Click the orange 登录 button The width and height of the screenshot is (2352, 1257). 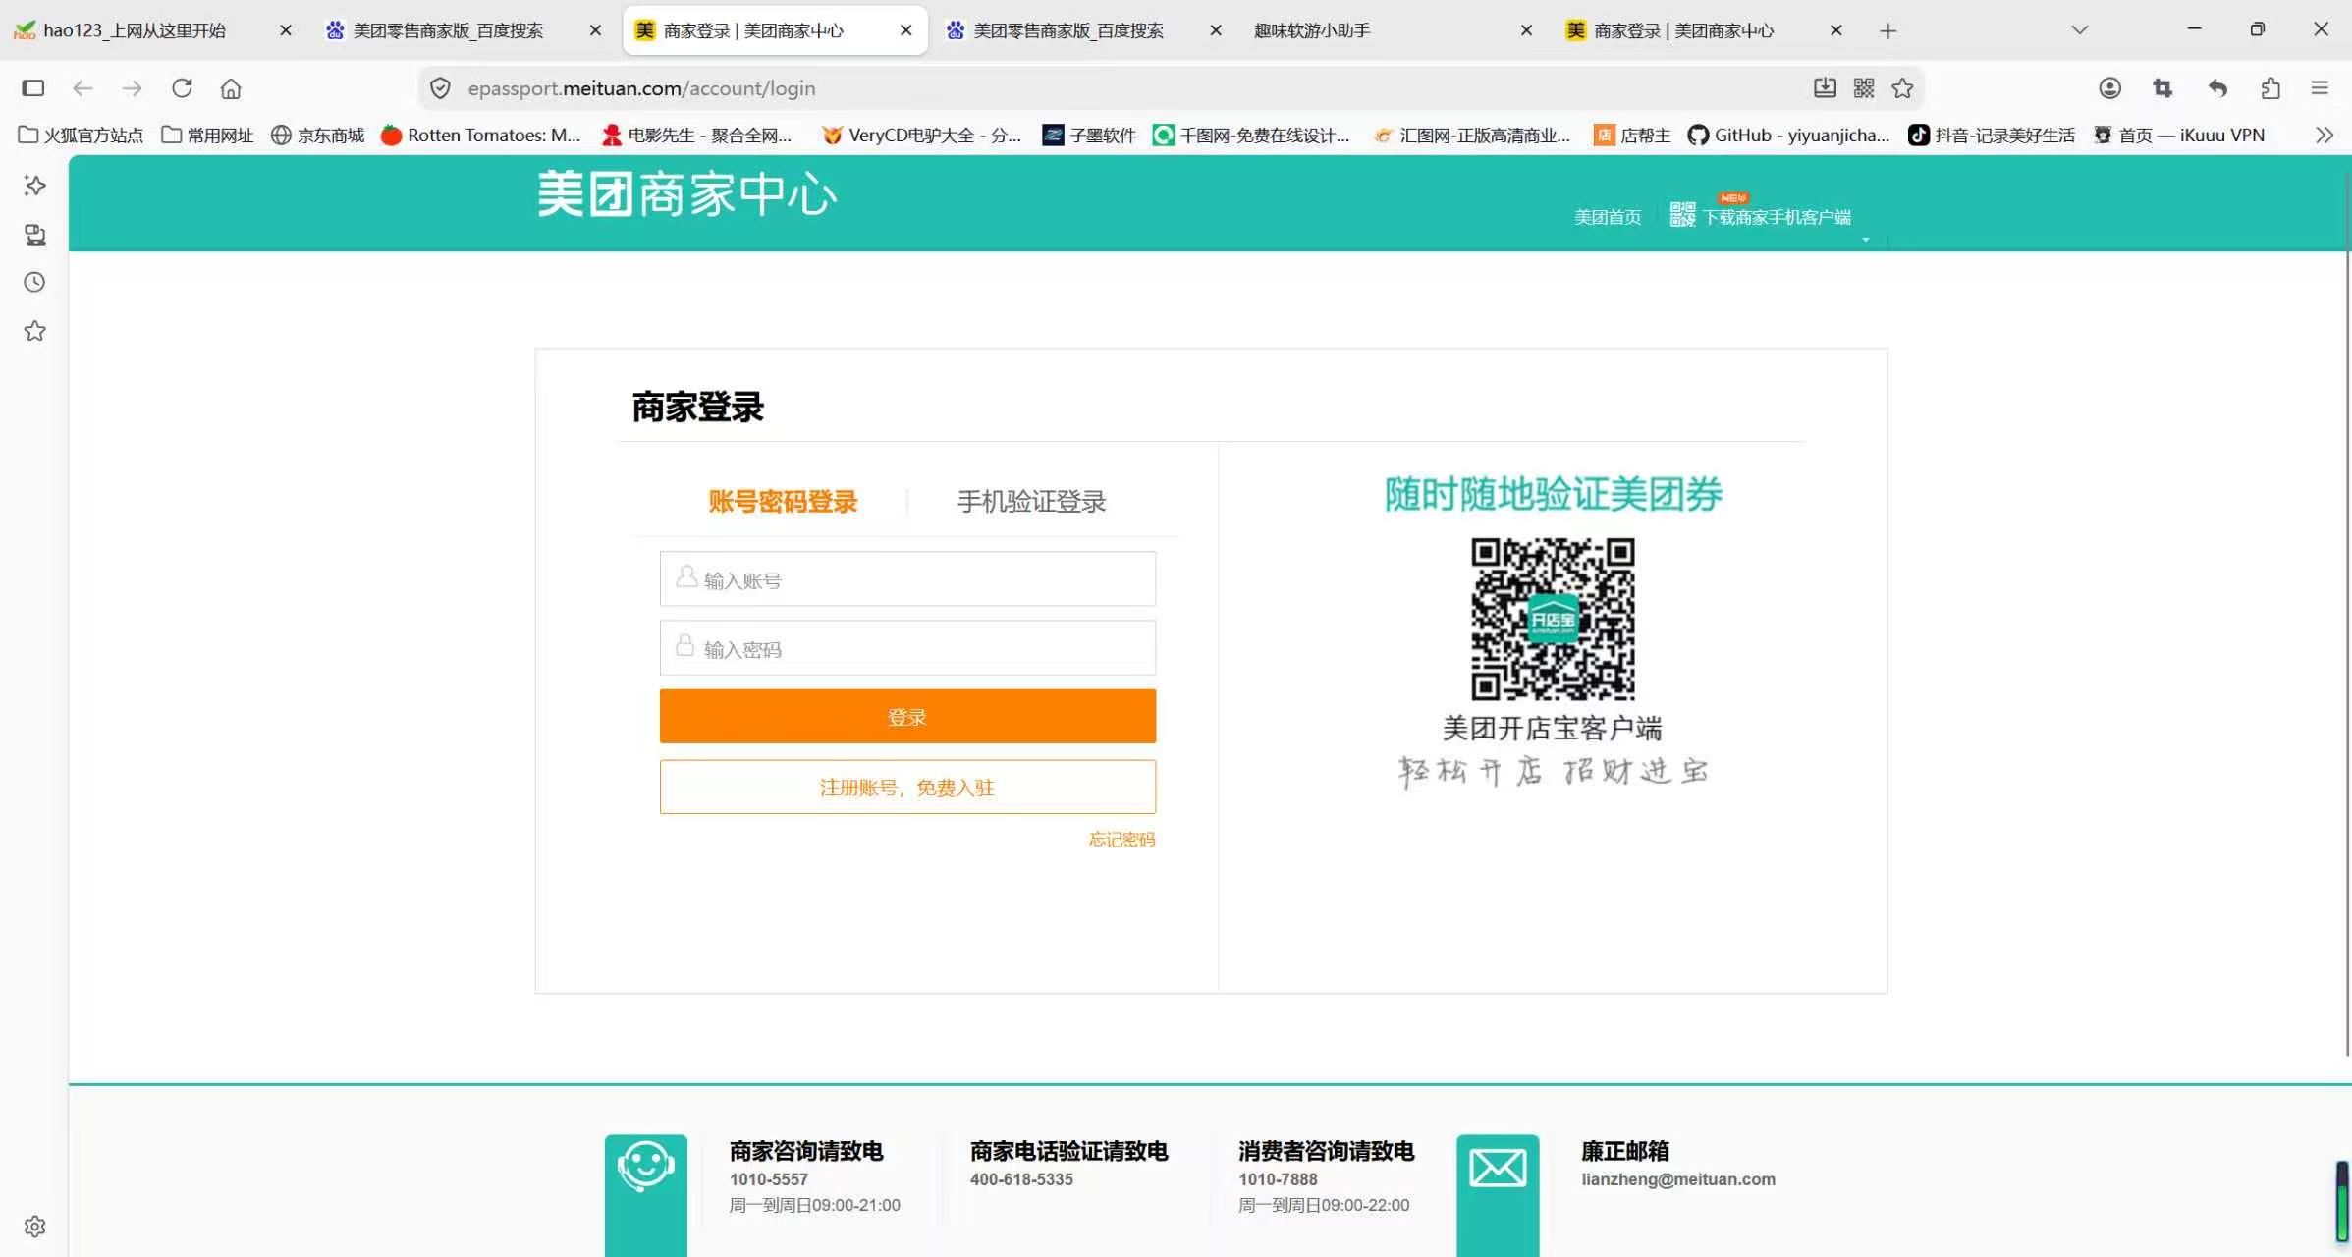click(907, 717)
